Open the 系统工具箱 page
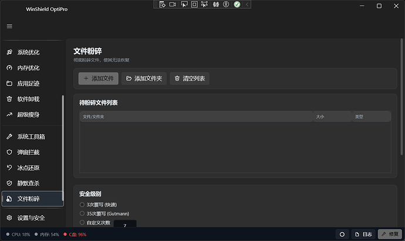This screenshot has width=405, height=241. [32, 137]
